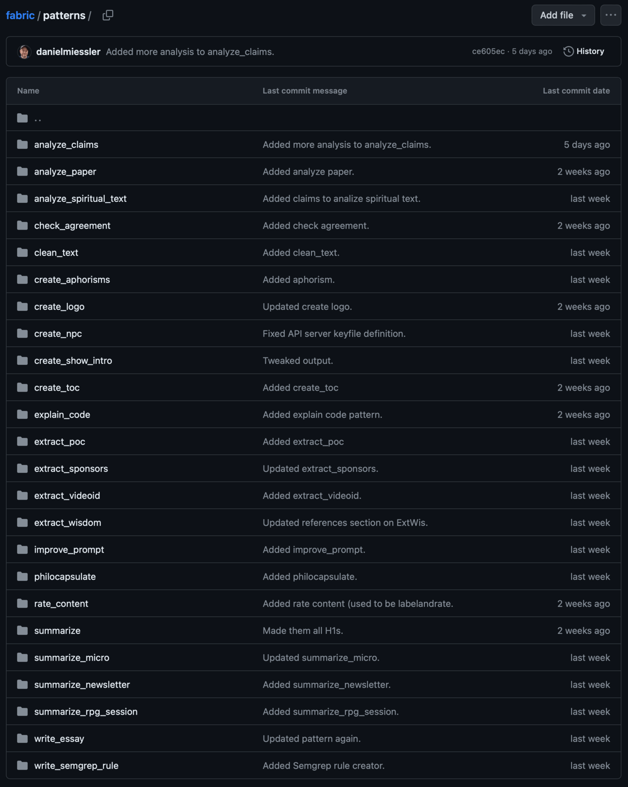Open the commit message 'Fixed API server keyfile definition.'
This screenshot has width=628, height=787.
[x=334, y=334]
